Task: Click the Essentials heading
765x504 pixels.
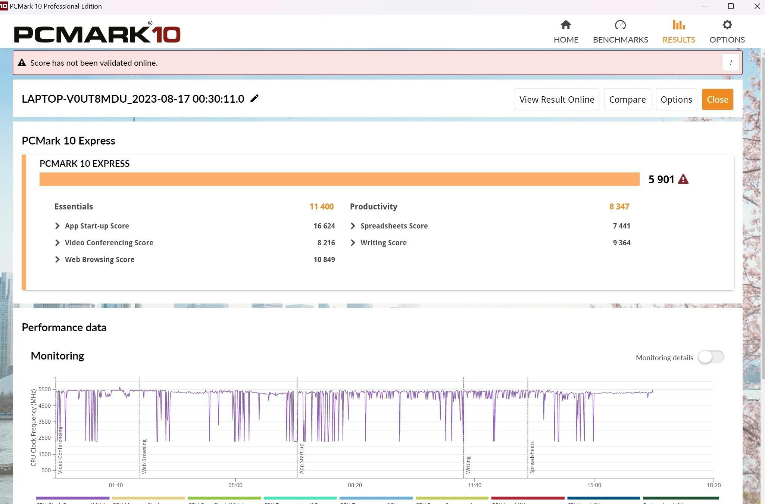Action: 74,206
